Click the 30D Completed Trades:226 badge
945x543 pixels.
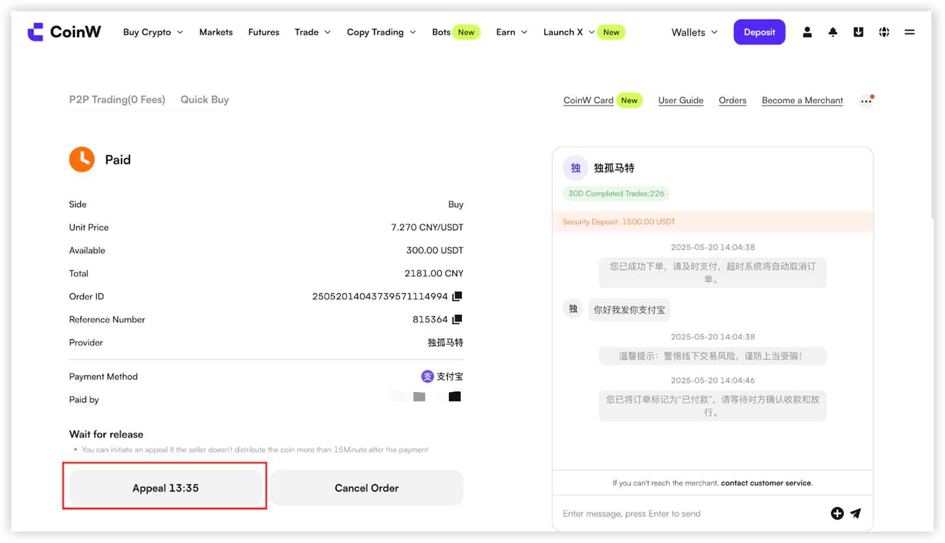click(x=616, y=194)
